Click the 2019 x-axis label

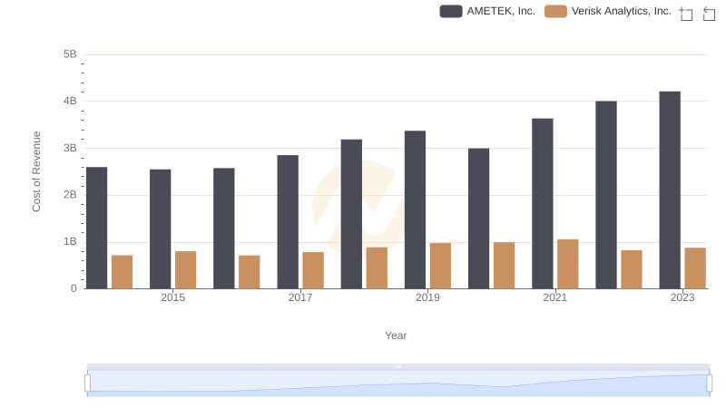coord(427,297)
